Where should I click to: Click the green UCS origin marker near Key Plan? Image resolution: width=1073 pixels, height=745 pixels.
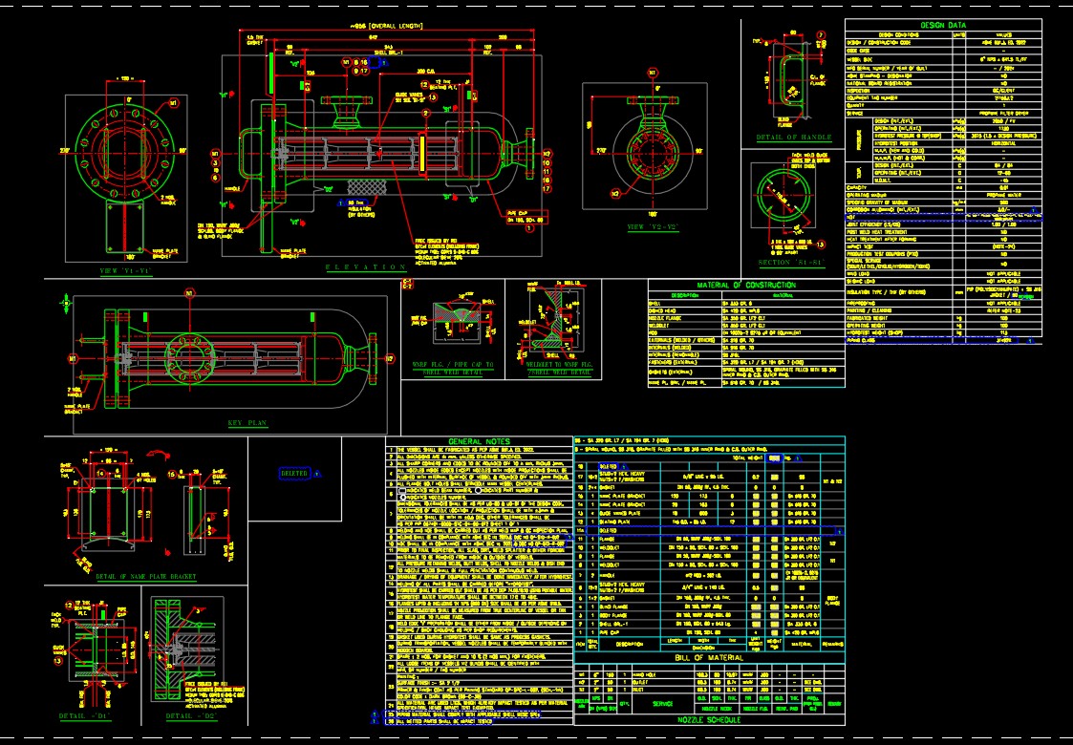65,303
